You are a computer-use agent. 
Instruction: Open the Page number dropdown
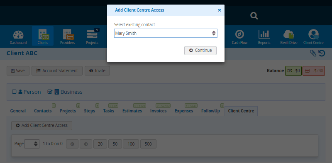pyautogui.click(x=32, y=144)
